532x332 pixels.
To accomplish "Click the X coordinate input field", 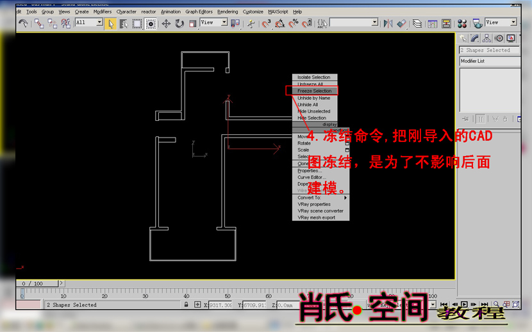I will pyautogui.click(x=220, y=305).
